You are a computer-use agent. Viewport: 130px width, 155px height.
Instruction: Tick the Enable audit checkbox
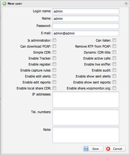(x=114, y=70)
